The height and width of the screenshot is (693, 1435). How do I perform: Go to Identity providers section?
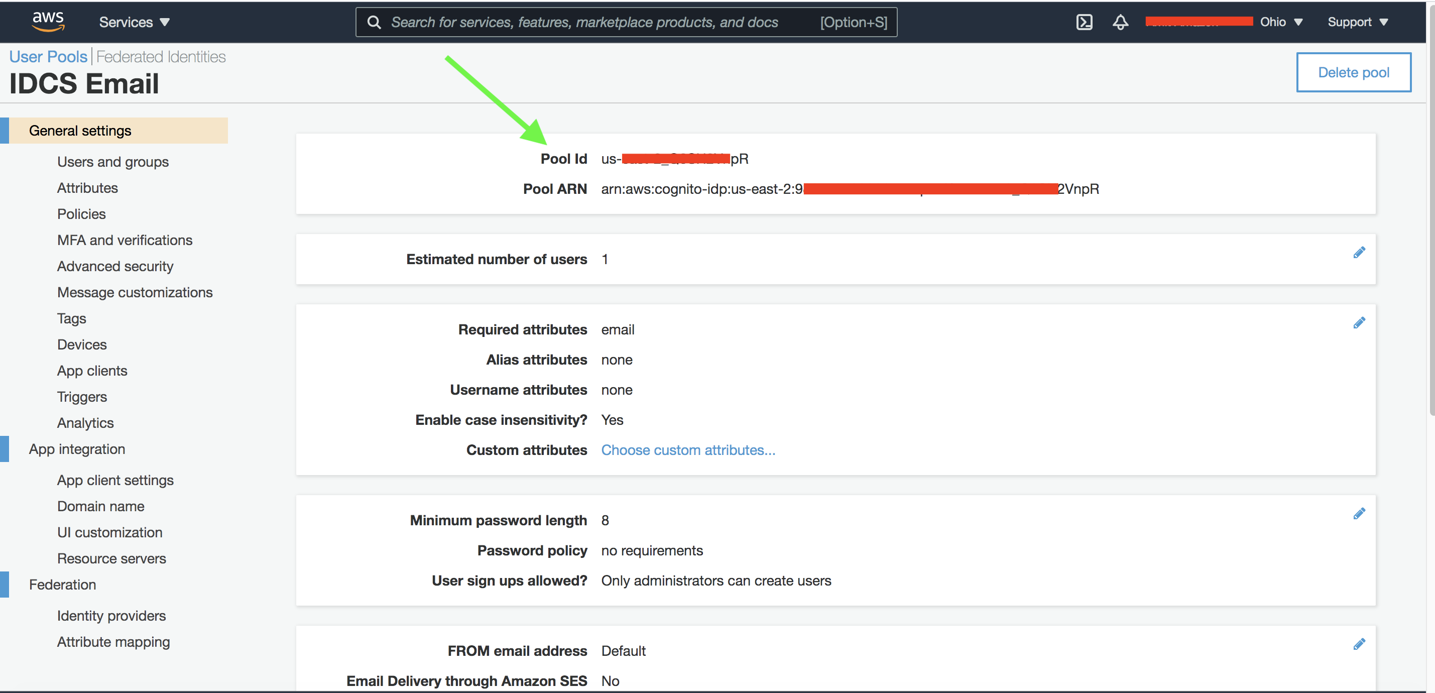(x=111, y=616)
